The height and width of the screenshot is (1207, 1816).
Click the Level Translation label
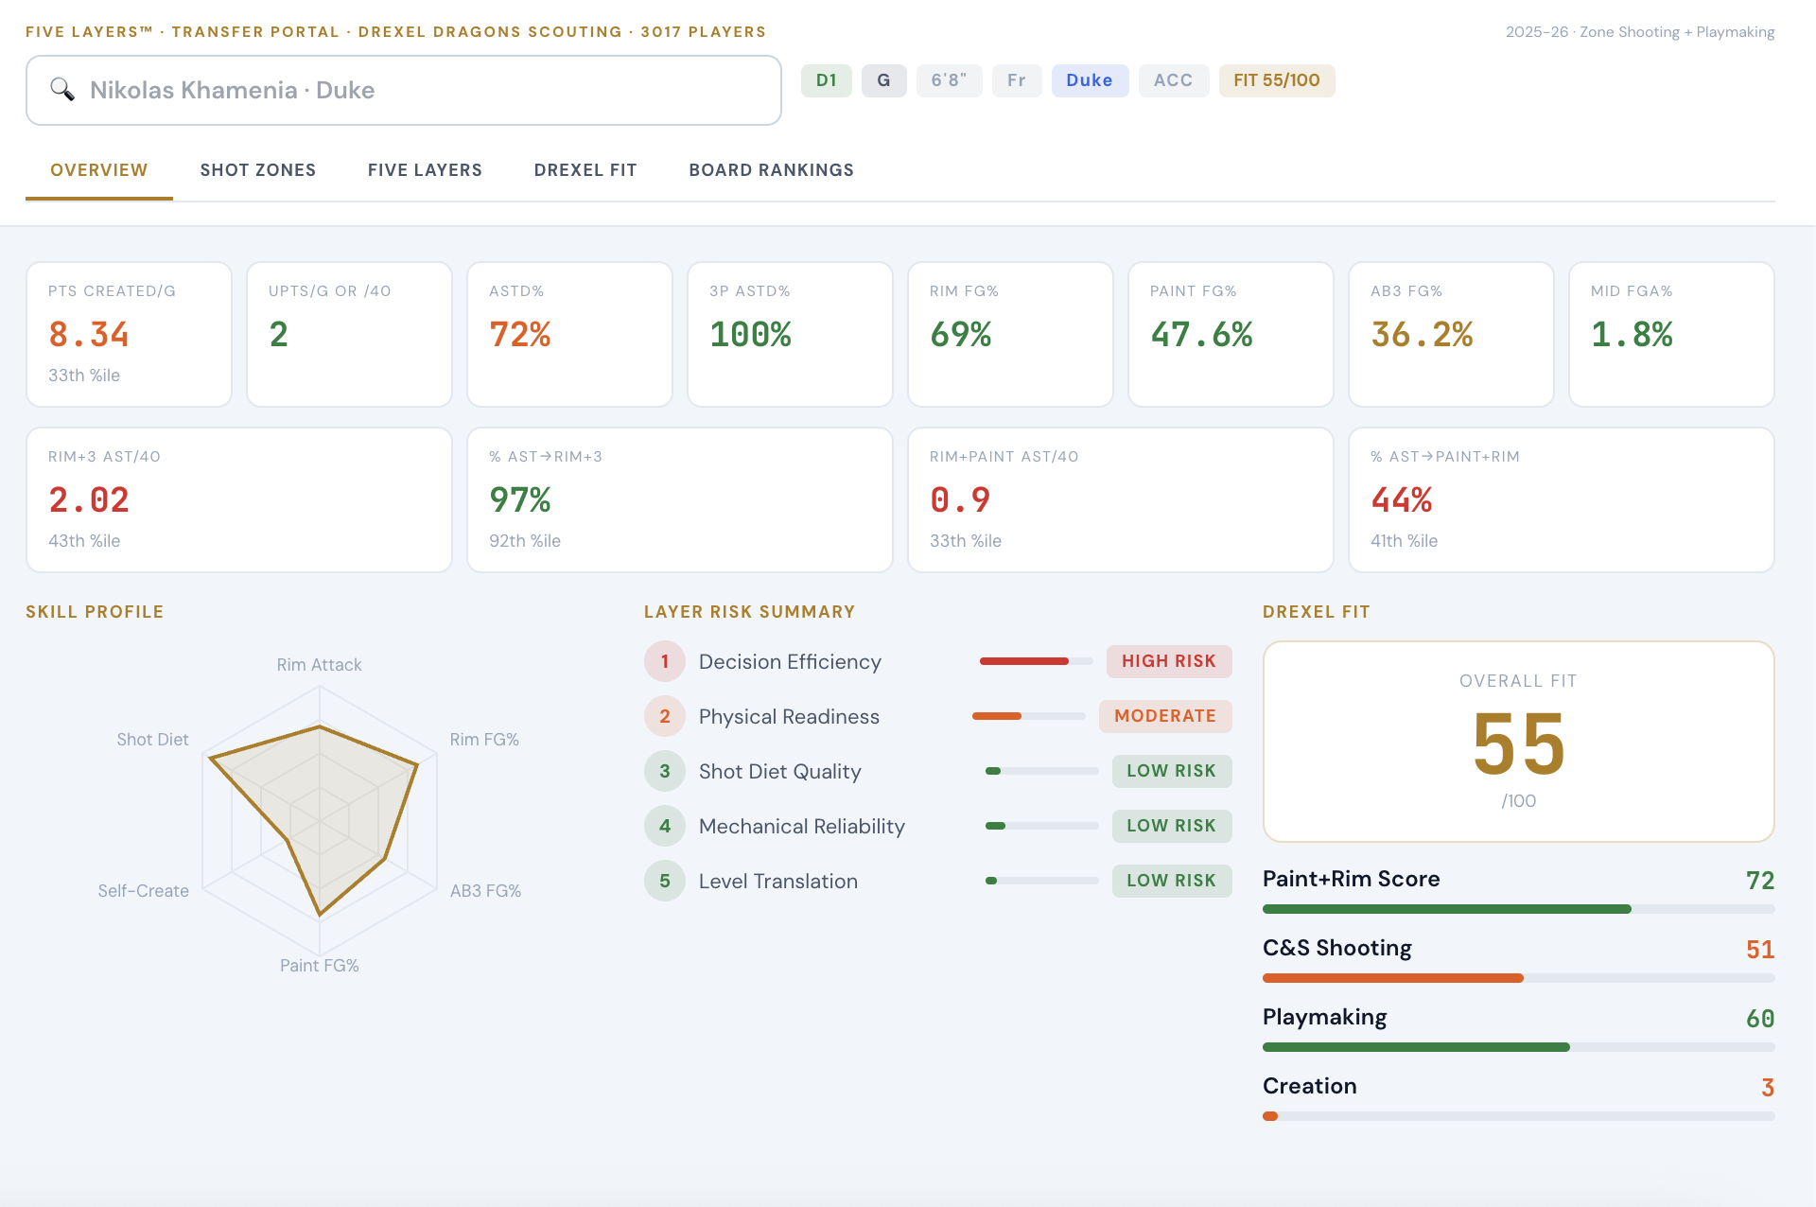(x=778, y=882)
